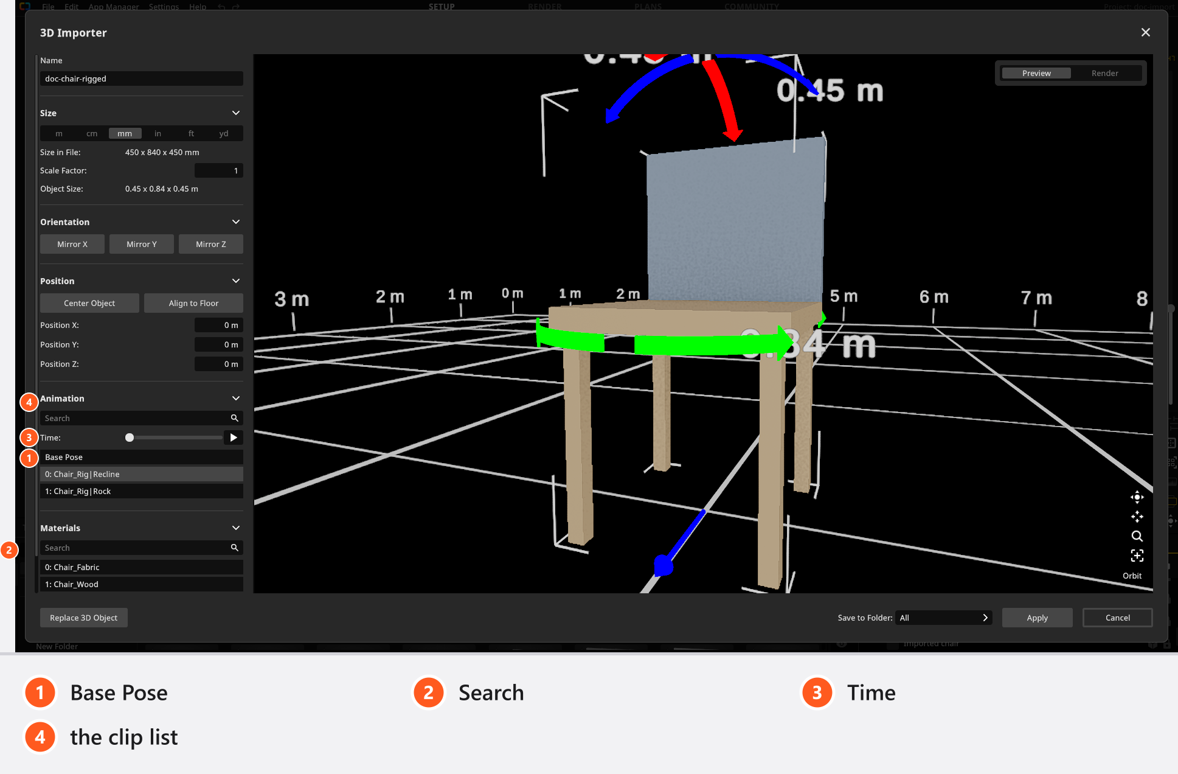This screenshot has height=774, width=1178.
Task: Click the Position X field
Action: click(219, 325)
